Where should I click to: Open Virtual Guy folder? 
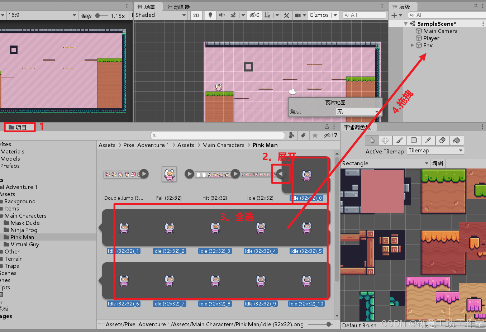(x=25, y=245)
